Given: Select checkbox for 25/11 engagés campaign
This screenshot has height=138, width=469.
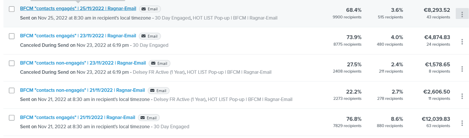Looking at the screenshot, I should [12, 9].
